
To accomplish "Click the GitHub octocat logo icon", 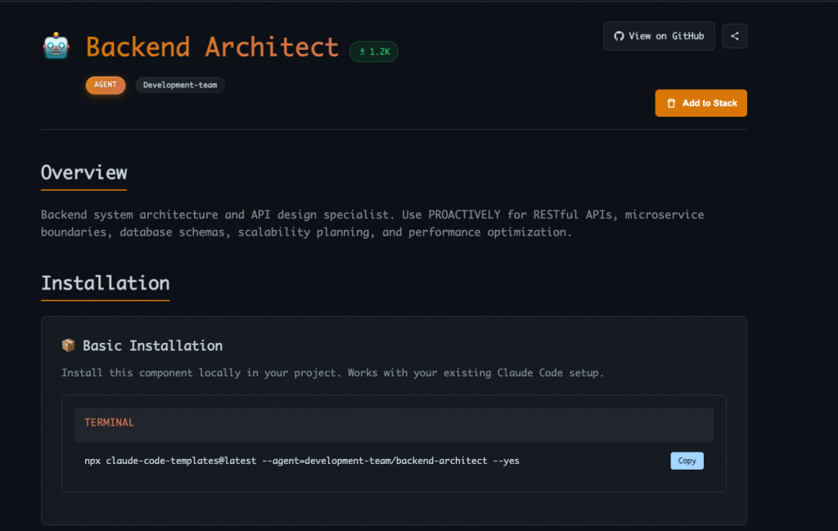I will pos(619,36).
